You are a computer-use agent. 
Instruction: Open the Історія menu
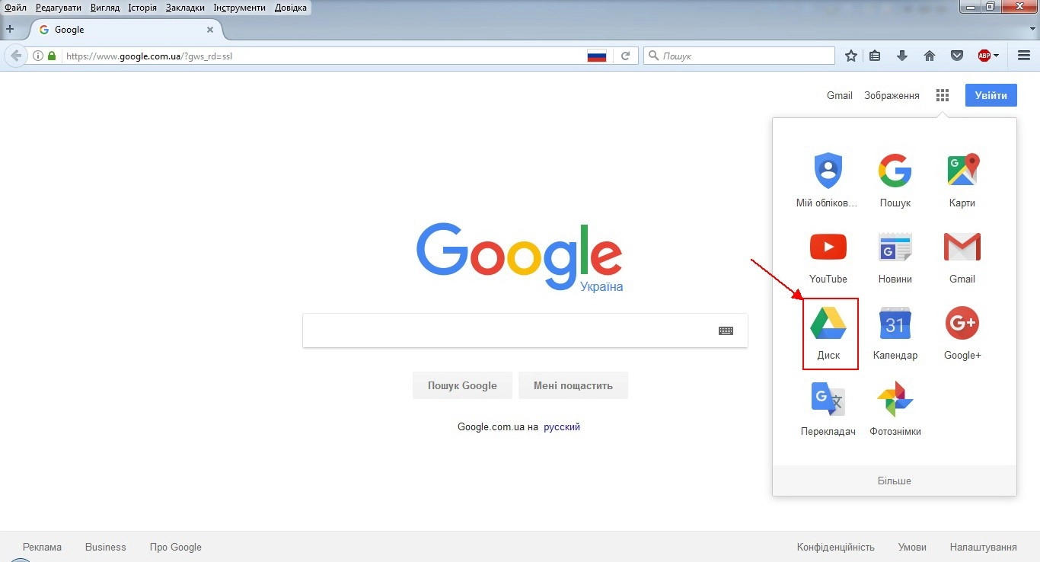click(143, 8)
